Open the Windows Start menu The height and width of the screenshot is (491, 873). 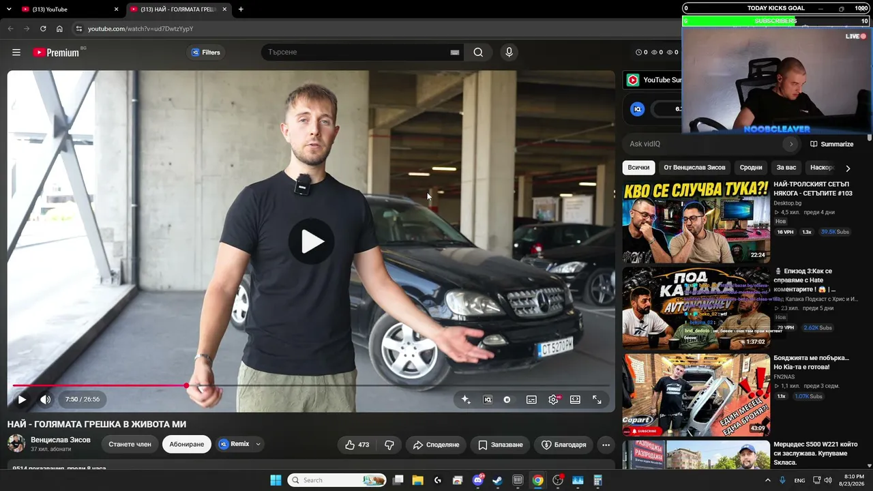(276, 480)
